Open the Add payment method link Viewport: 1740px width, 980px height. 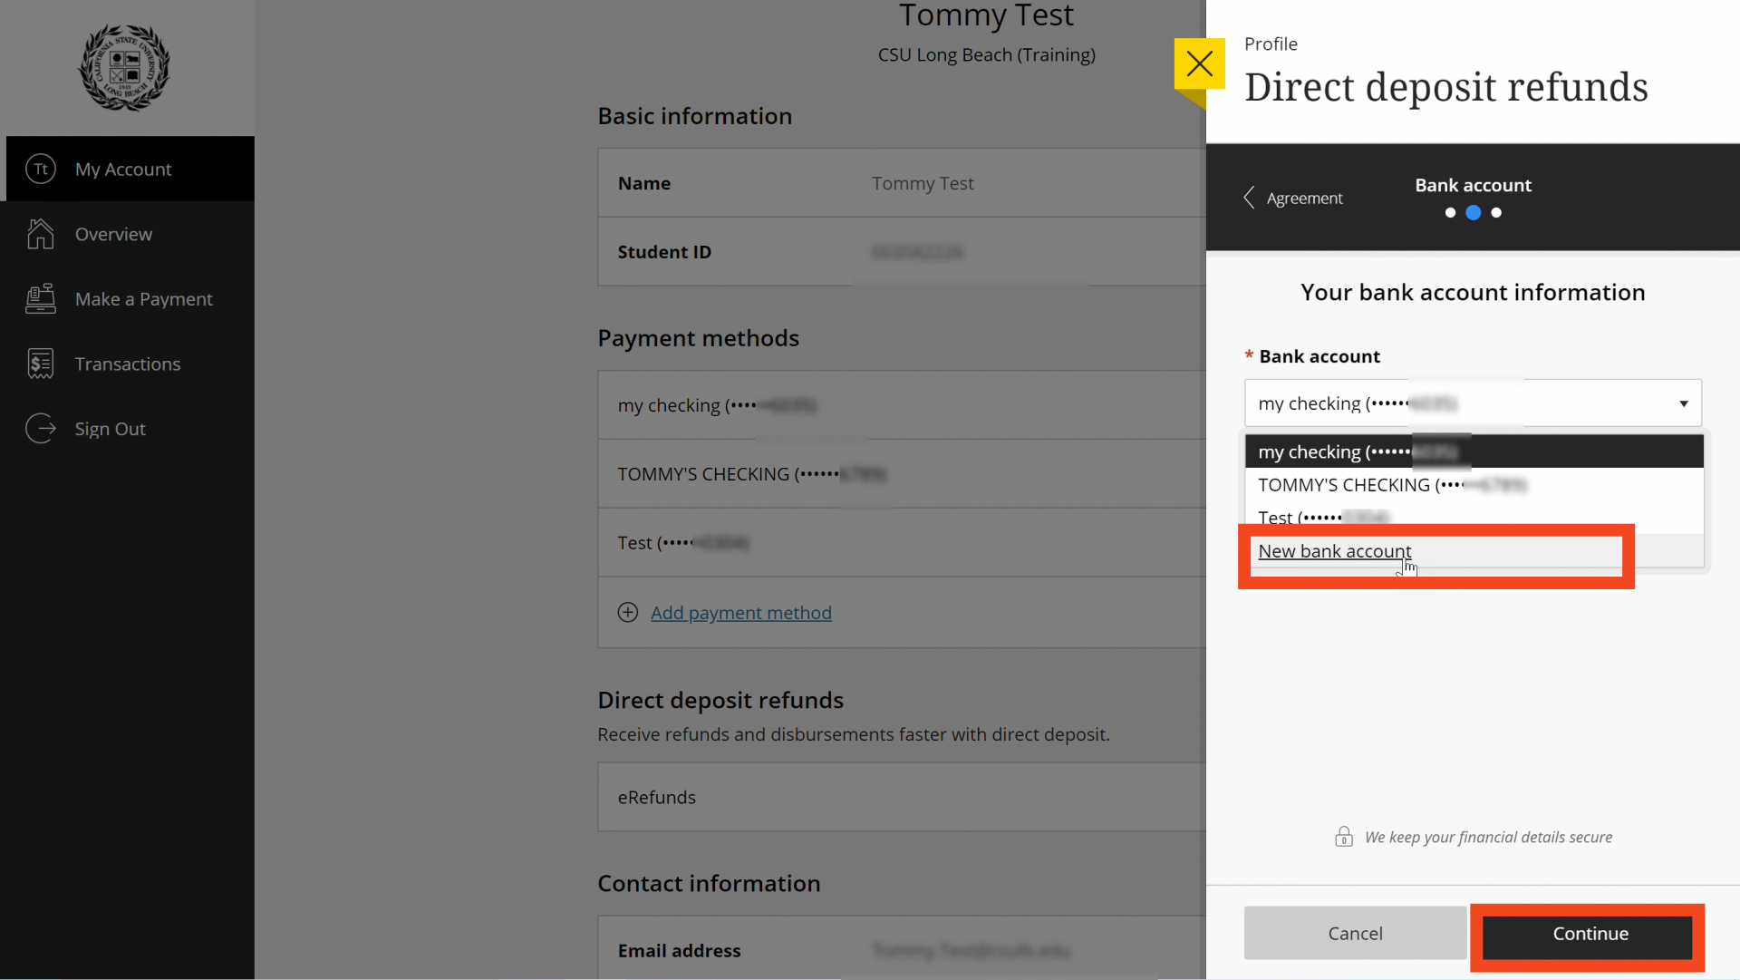click(x=740, y=613)
